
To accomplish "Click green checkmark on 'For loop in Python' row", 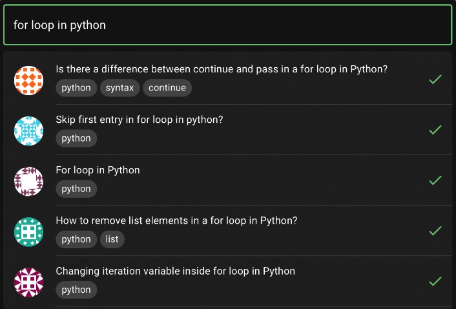I will (x=435, y=180).
